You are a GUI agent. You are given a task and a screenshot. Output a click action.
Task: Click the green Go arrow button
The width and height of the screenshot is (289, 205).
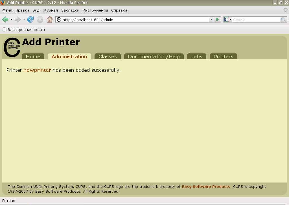pyautogui.click(x=218, y=19)
